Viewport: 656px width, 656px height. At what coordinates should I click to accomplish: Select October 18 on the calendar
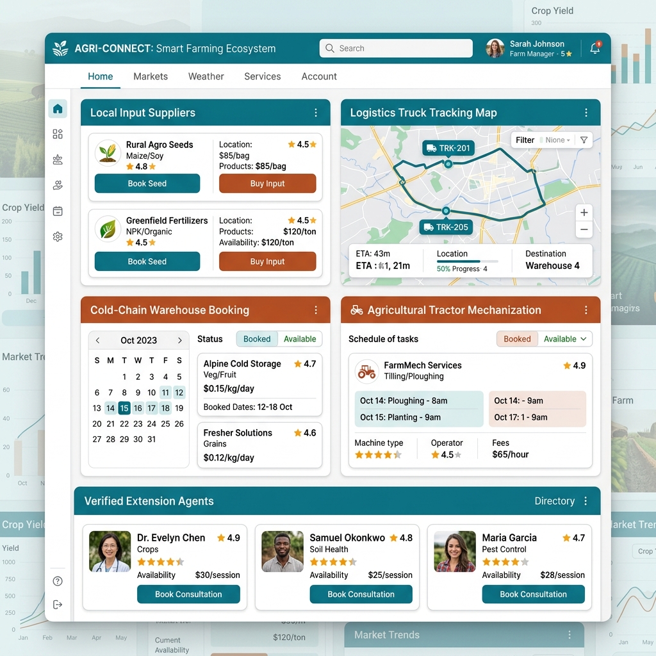point(165,408)
